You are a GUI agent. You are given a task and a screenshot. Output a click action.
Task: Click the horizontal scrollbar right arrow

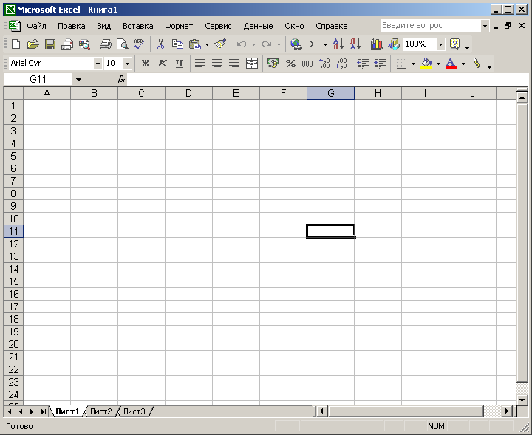click(507, 411)
